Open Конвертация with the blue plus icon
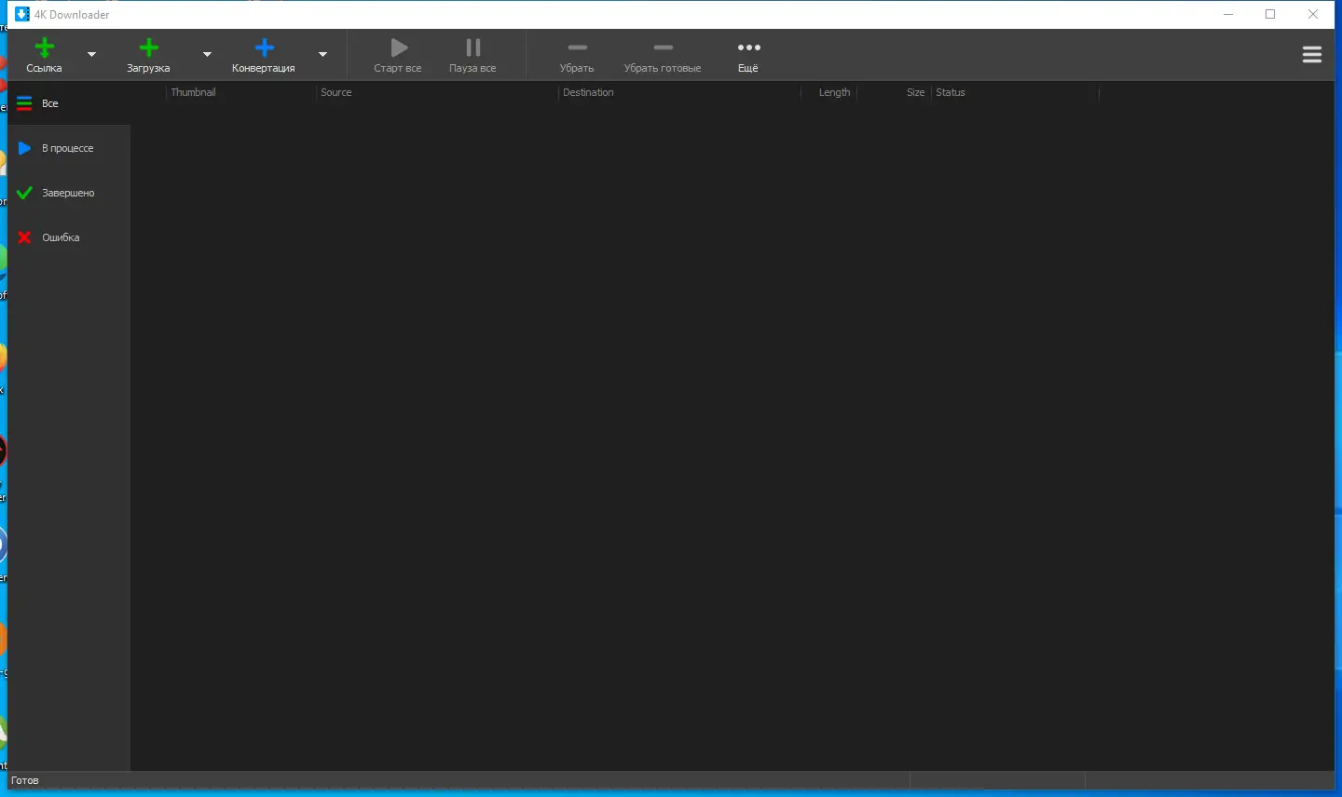Image resolution: width=1342 pixels, height=797 pixels. 264,47
